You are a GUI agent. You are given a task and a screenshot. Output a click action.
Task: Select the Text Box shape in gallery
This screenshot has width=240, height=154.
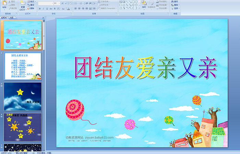[x=121, y=2]
